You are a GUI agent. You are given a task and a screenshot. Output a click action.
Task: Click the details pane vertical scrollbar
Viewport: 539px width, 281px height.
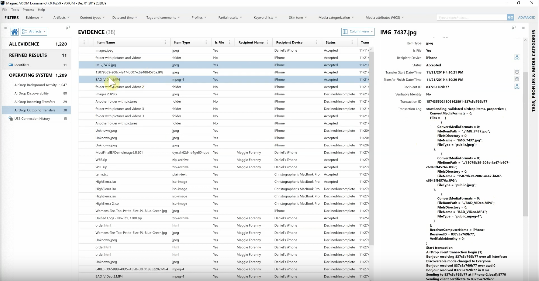525,144
